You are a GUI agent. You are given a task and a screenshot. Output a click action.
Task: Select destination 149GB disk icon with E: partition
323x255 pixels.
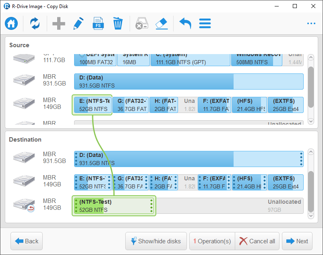tap(24, 180)
